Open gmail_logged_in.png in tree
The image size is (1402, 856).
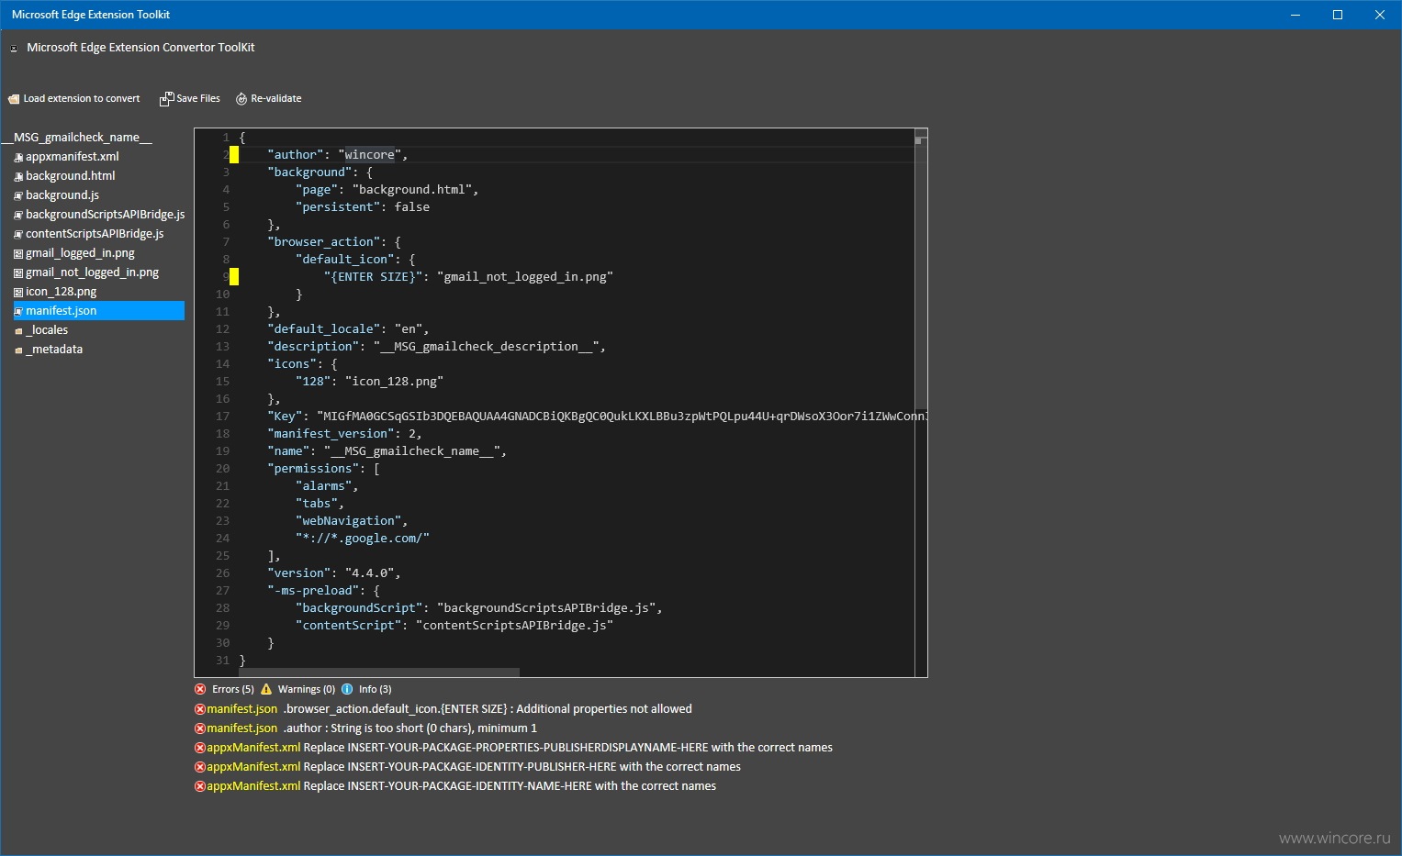pyautogui.click(x=80, y=253)
